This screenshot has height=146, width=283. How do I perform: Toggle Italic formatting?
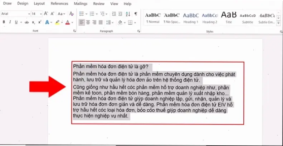point(10,22)
